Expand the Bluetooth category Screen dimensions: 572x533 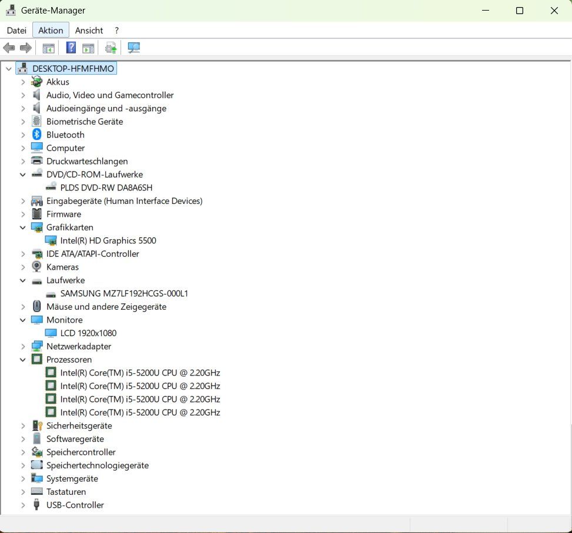tap(23, 135)
